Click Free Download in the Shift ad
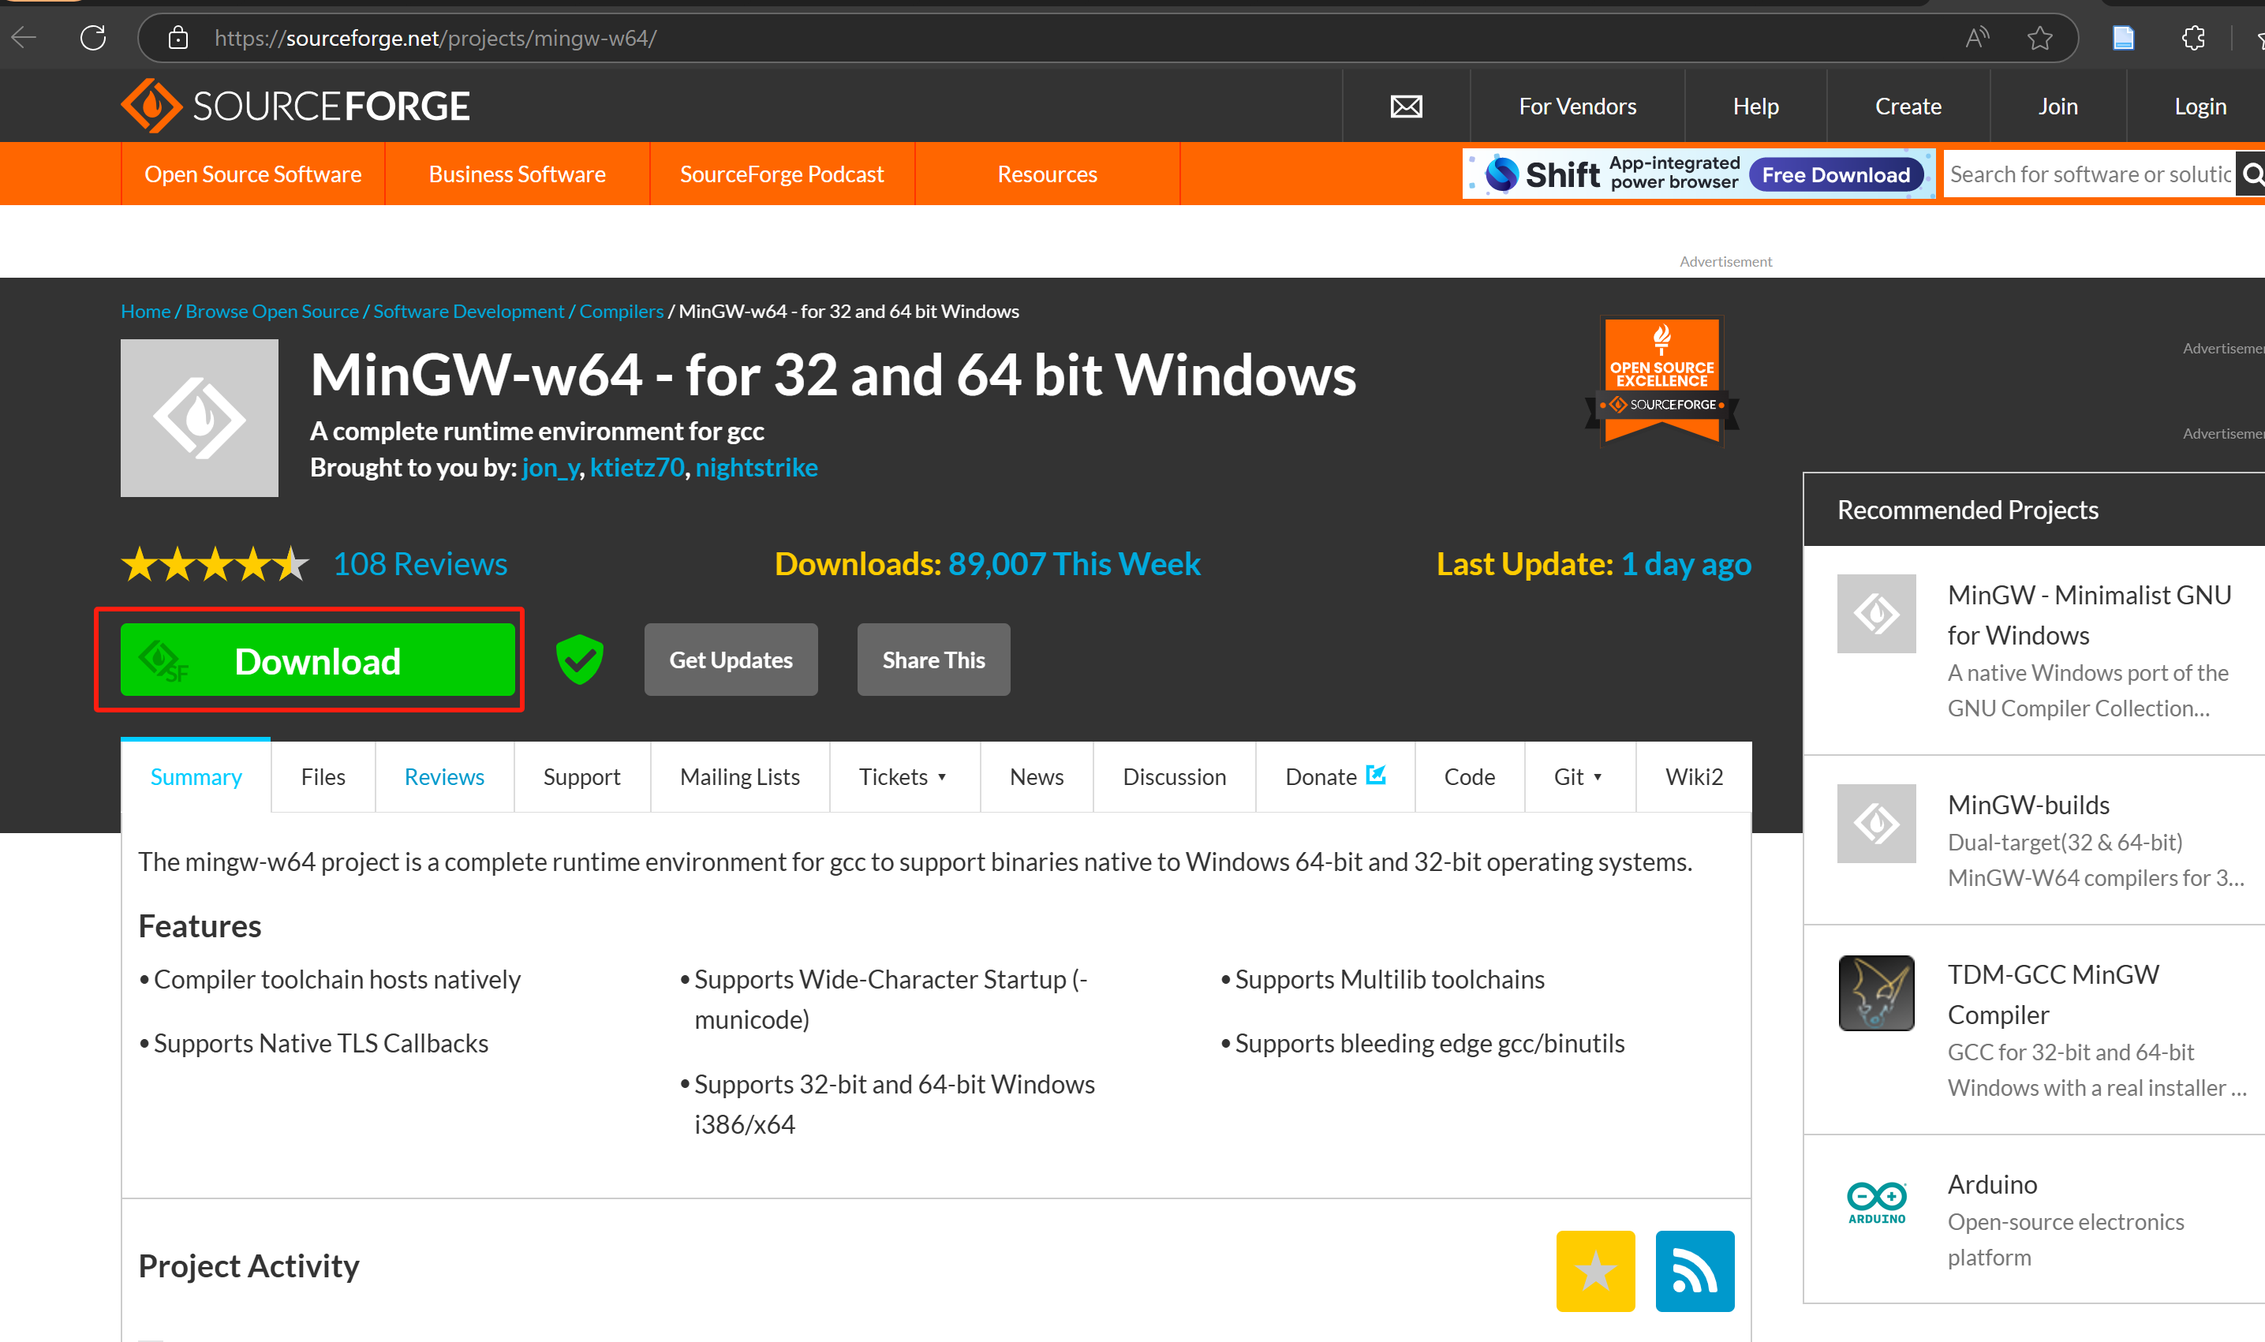The height and width of the screenshot is (1342, 2265). click(x=1836, y=174)
